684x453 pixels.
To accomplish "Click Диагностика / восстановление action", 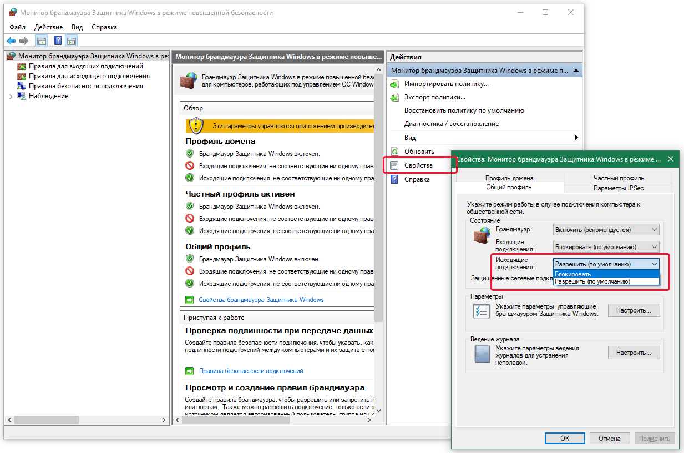I will point(452,124).
